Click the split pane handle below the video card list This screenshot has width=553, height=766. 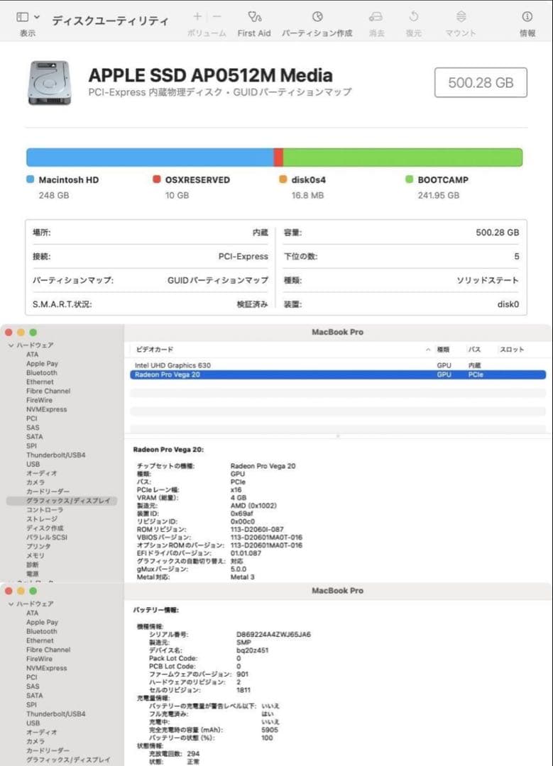337,435
